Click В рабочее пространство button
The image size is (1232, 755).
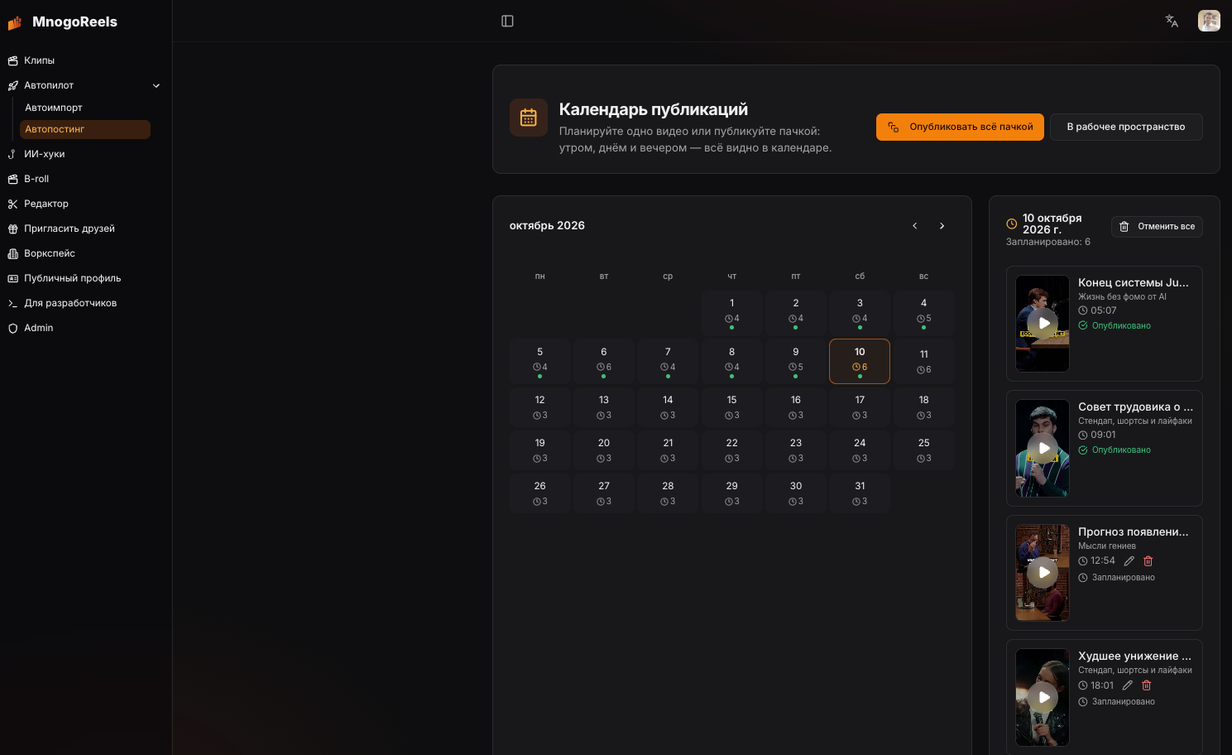[x=1126, y=127]
